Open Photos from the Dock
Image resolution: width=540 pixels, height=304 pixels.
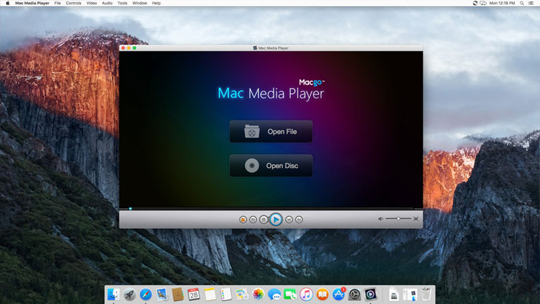click(258, 295)
